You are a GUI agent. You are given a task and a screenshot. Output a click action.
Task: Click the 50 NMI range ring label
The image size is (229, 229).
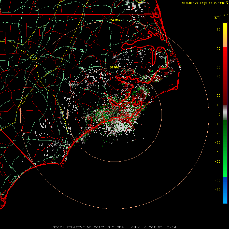tap(114, 67)
